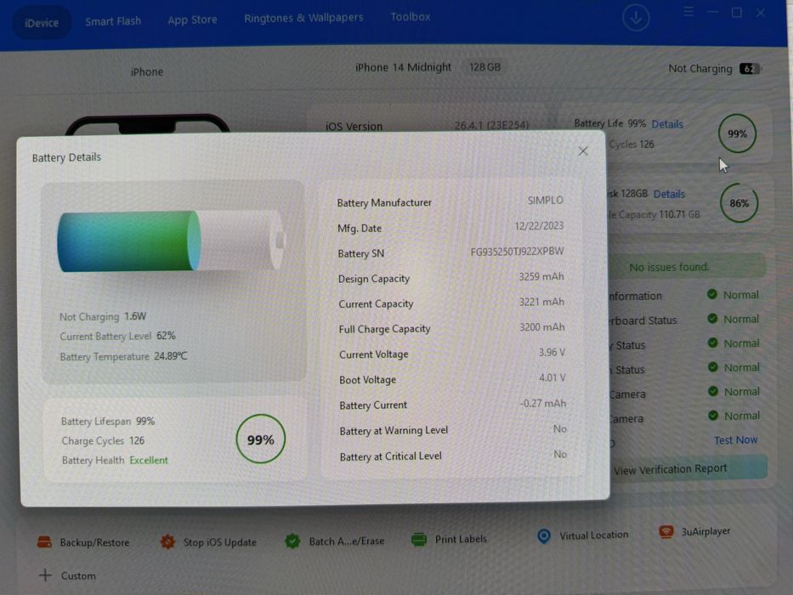Viewport: 793px width, 595px height.
Task: Close the Battery Details dialog
Action: coord(582,150)
